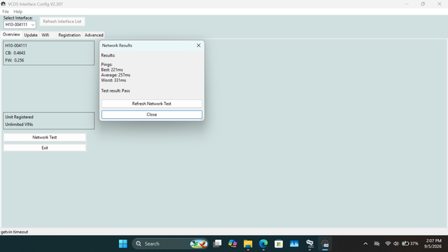Viewport: 448px width, 252px height.
Task: Switch to the Update tab
Action: [x=31, y=35]
